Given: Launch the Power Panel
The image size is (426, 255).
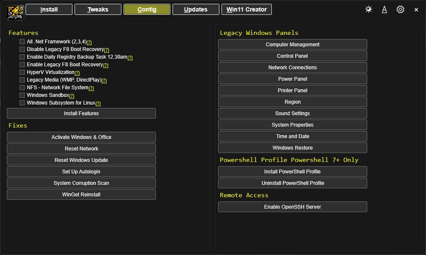Looking at the screenshot, I should point(293,79).
